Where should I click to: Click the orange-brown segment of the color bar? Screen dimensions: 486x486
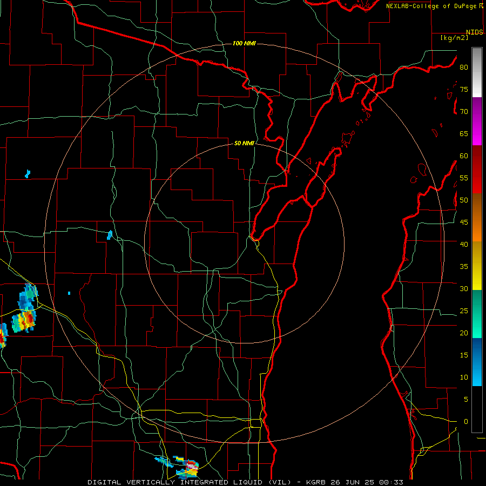coord(477,218)
